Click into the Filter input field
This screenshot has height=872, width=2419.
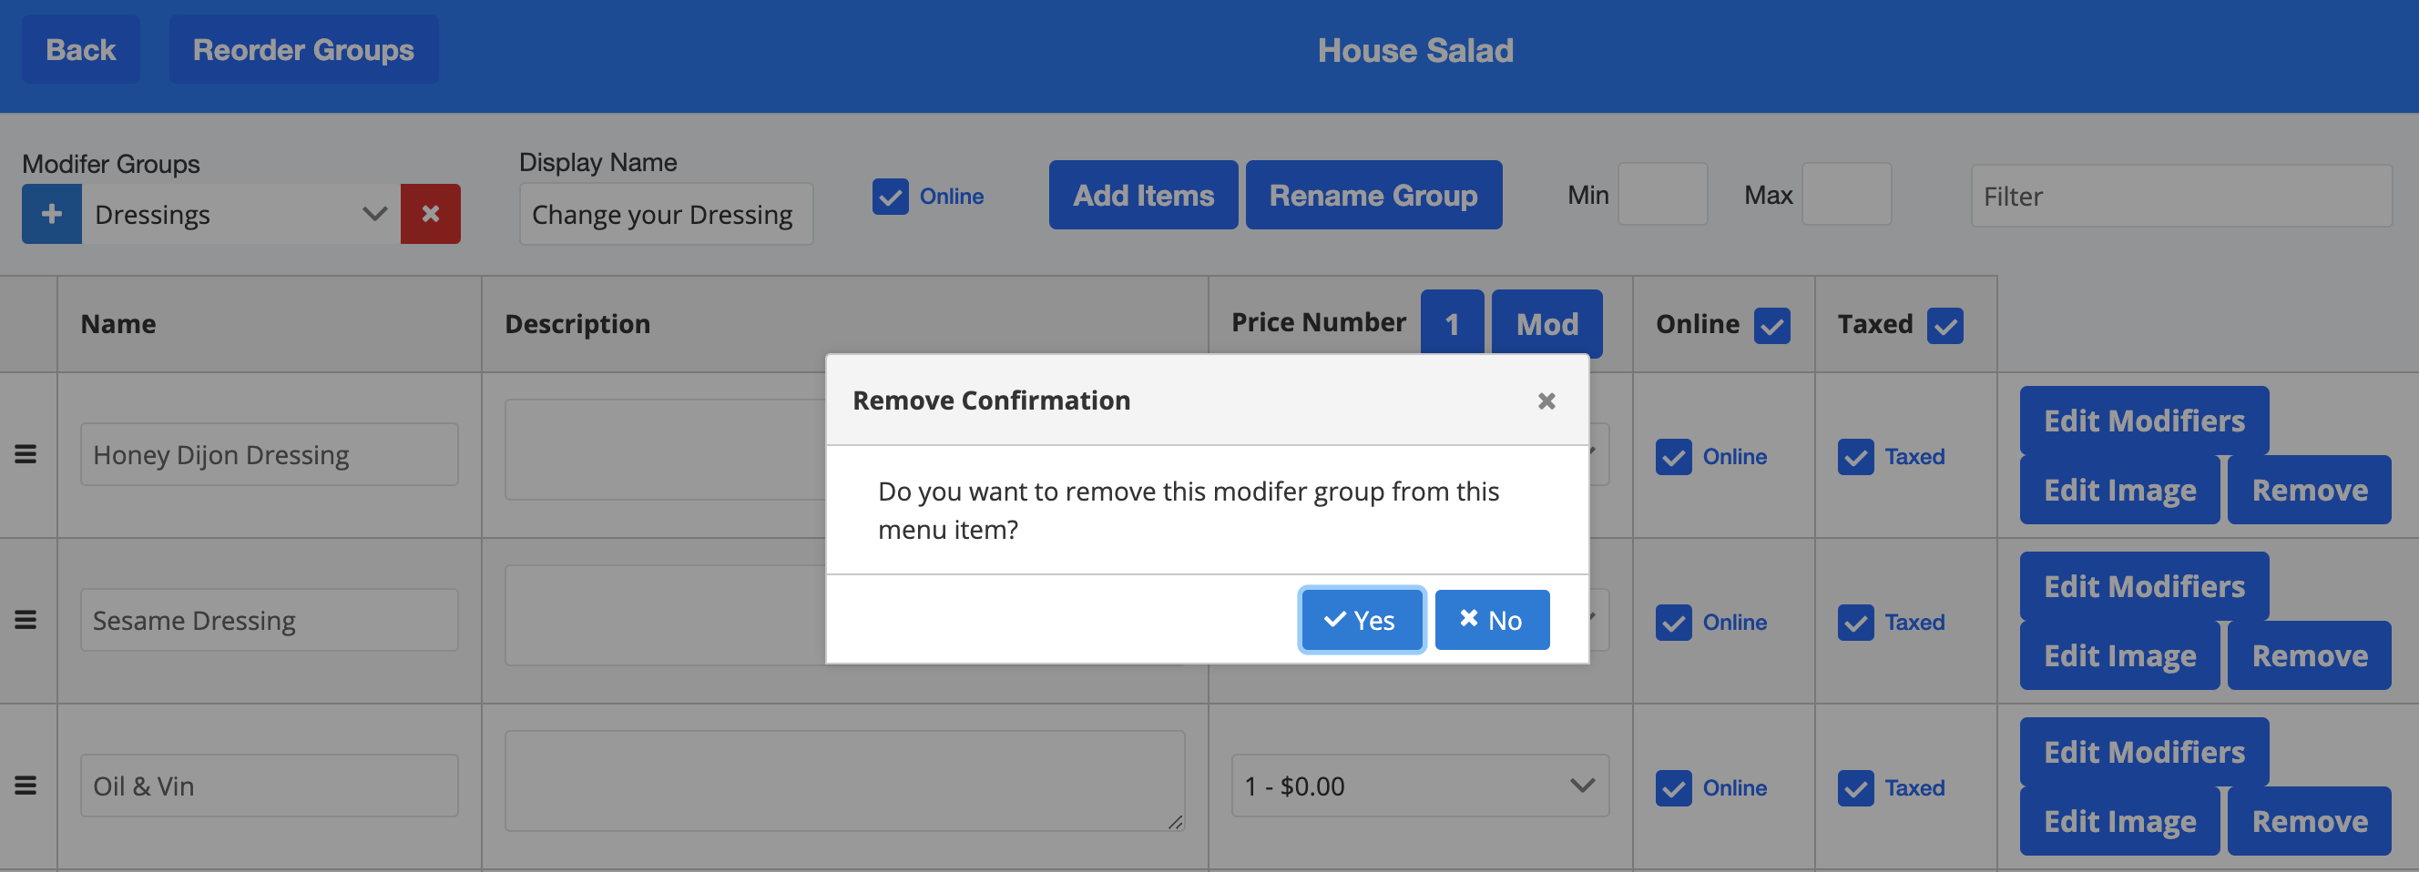click(x=2179, y=197)
